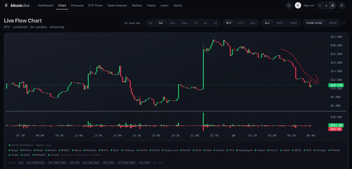Switch to 30m candles
Screen dimensions: 352x169
[x=185, y=23]
